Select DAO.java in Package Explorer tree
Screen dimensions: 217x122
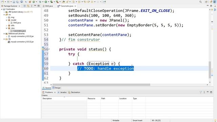point(17,23)
